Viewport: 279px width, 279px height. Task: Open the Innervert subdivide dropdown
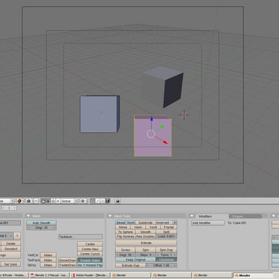coord(166,223)
